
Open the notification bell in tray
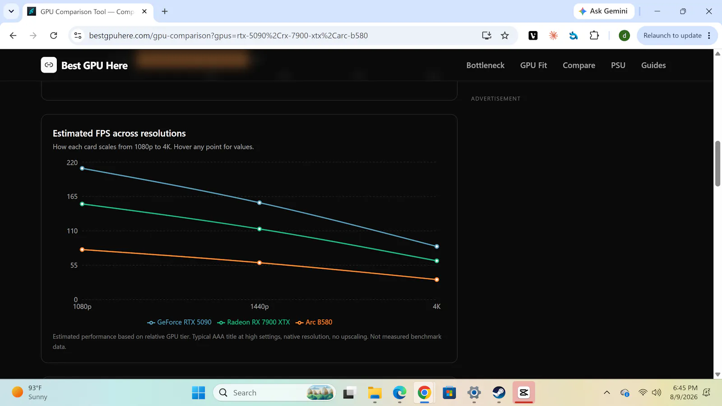707,392
